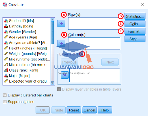Screen dimensions: 148x116
Task: Click inside the Row(s) box
Action: [x=94, y=23]
